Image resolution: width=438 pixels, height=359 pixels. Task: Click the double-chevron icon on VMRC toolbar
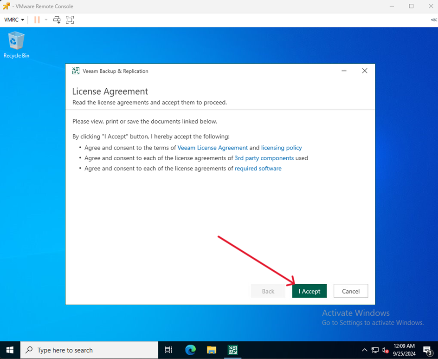click(x=433, y=20)
